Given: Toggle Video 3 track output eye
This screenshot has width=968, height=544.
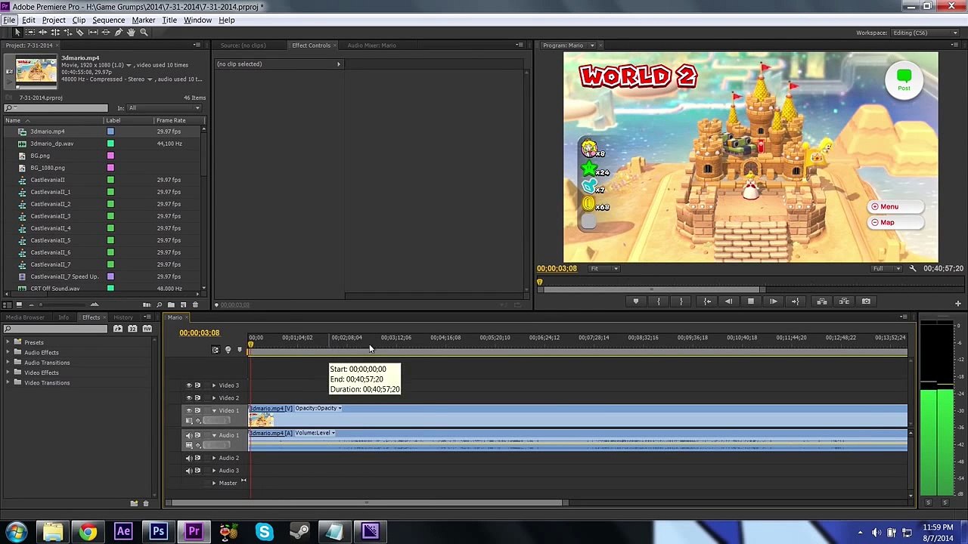Looking at the screenshot, I should point(189,385).
